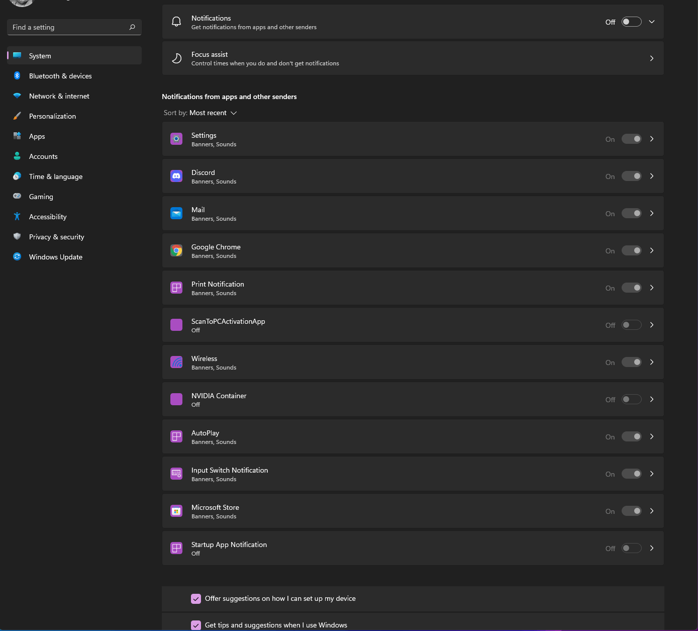
Task: Open Wireless row chevron
Action: click(x=652, y=362)
